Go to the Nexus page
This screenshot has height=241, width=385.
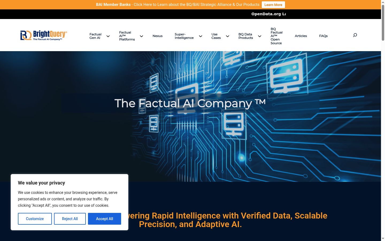pyautogui.click(x=157, y=36)
